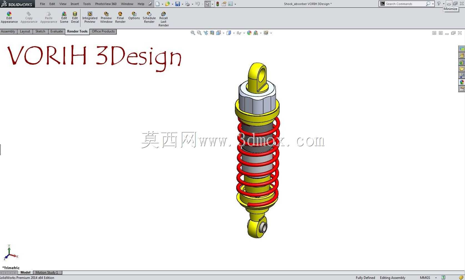Click Recall Last Render

[x=164, y=19]
